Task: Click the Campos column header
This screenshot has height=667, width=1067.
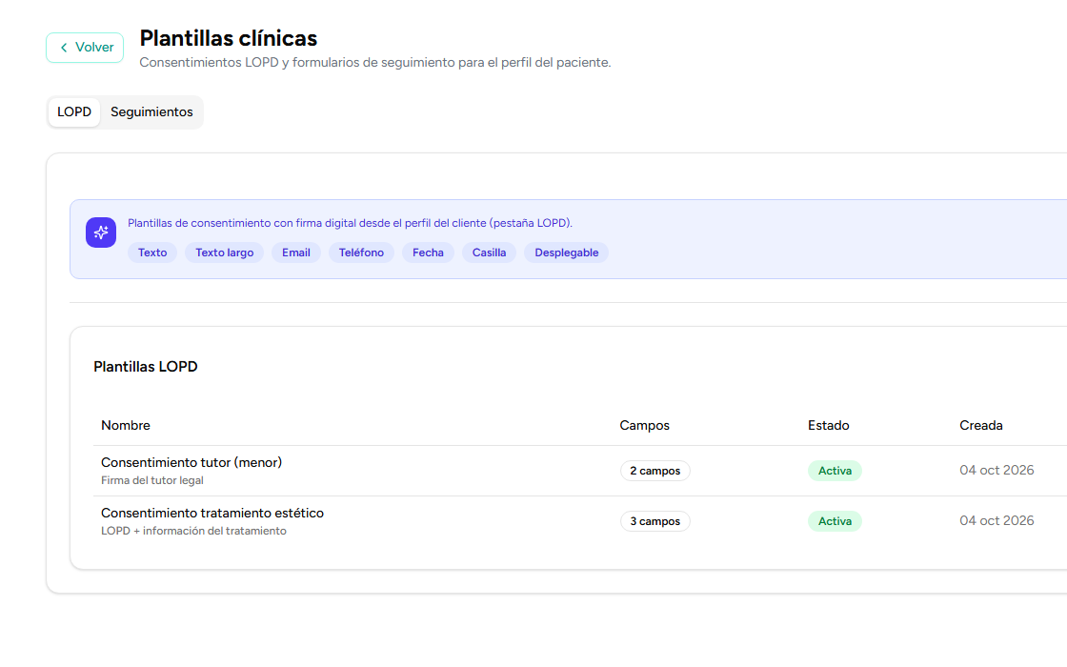Action: pyautogui.click(x=644, y=425)
